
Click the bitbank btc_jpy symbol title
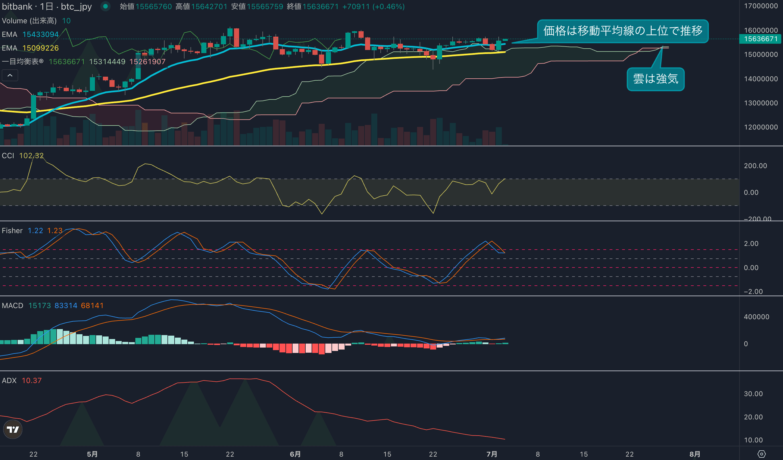[x=47, y=7]
